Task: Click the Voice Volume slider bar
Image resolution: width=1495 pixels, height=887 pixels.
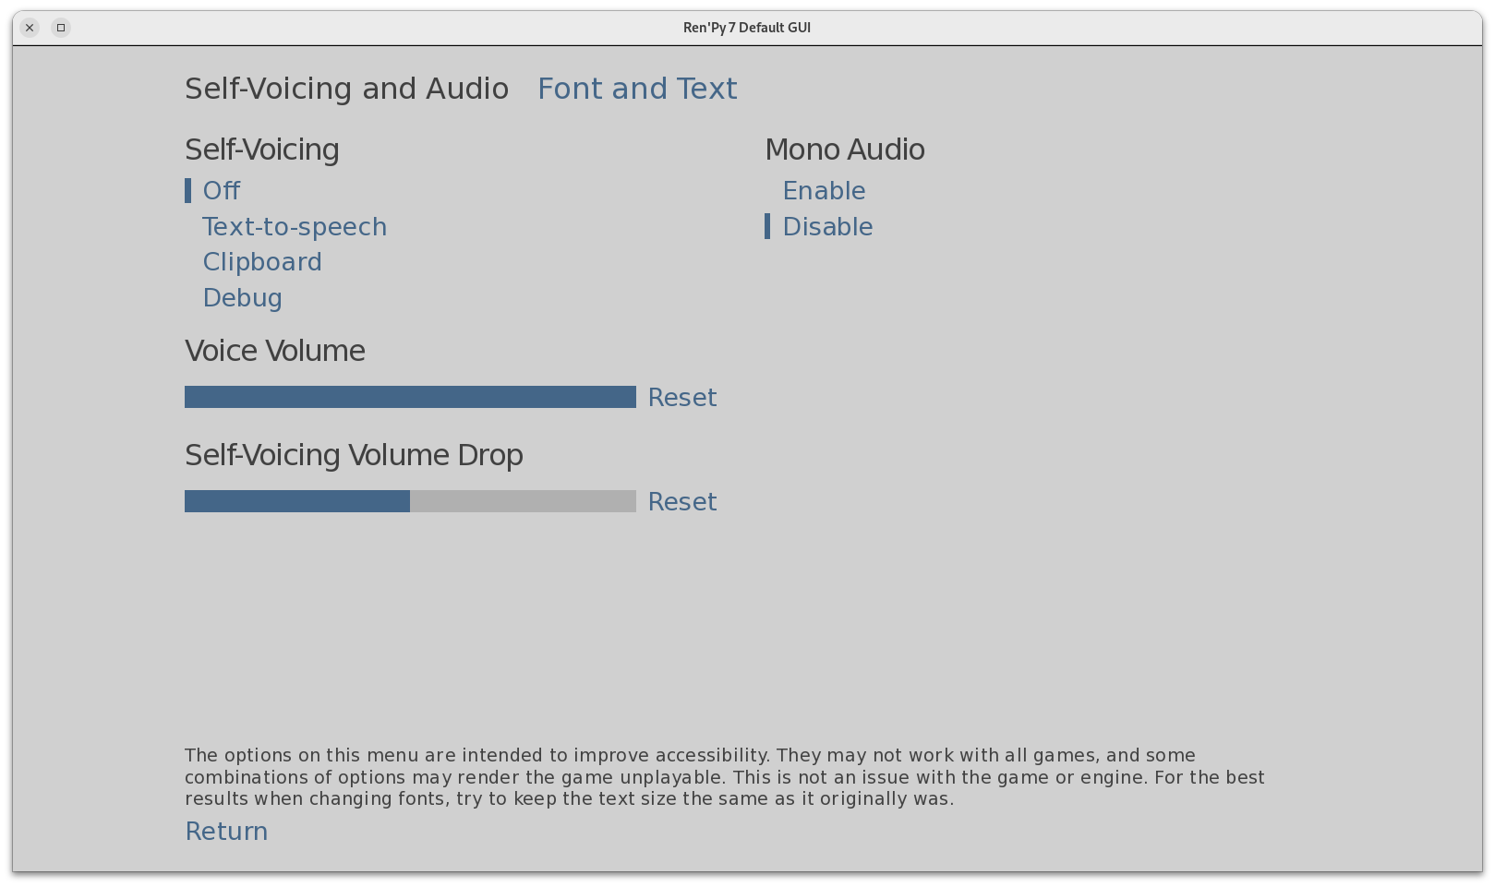Action: pos(410,397)
